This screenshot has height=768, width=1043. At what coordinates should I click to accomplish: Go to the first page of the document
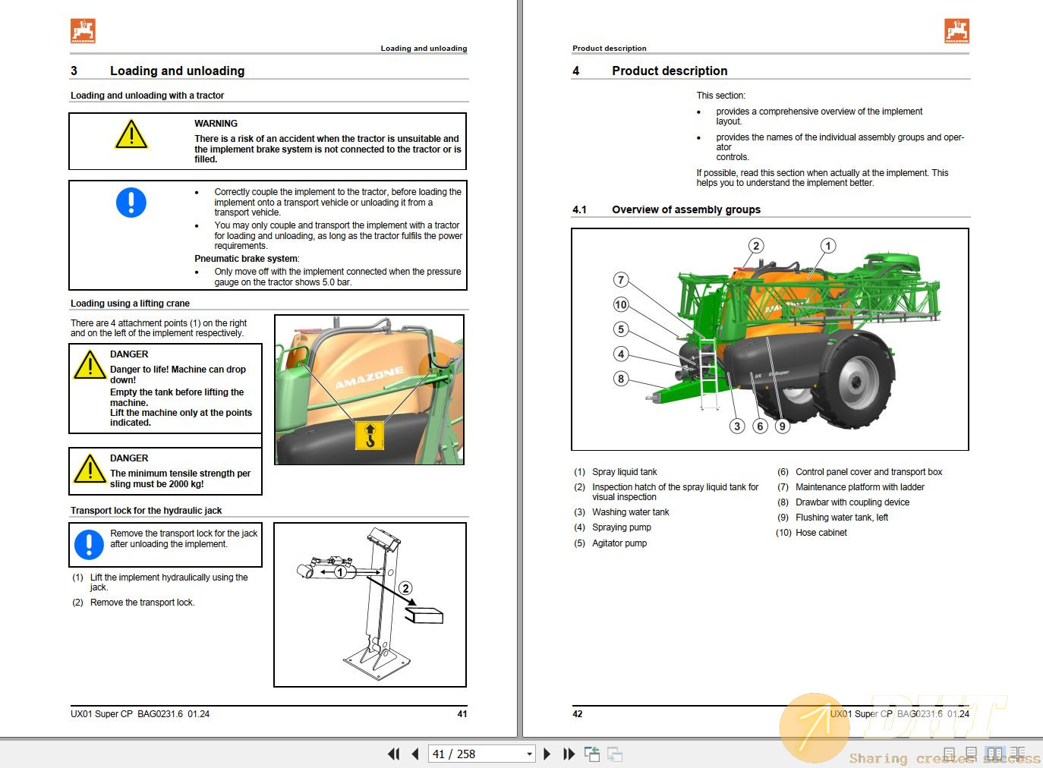393,754
